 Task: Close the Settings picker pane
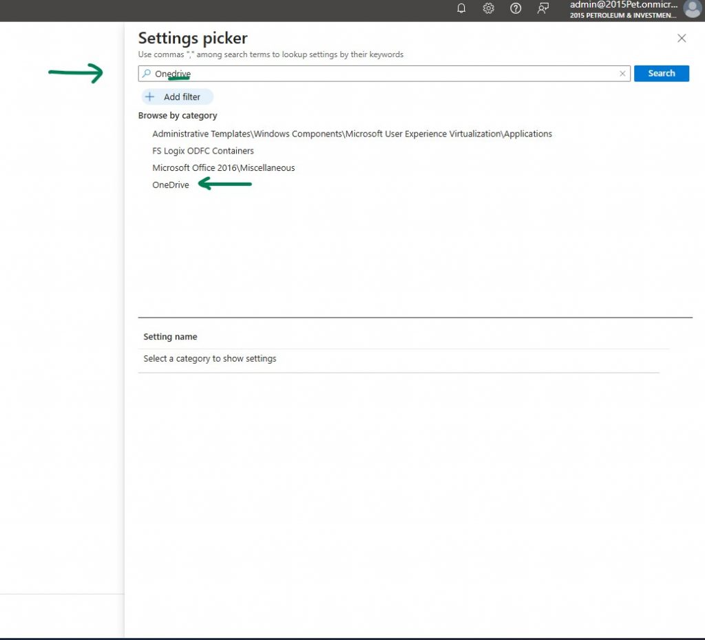tap(682, 39)
